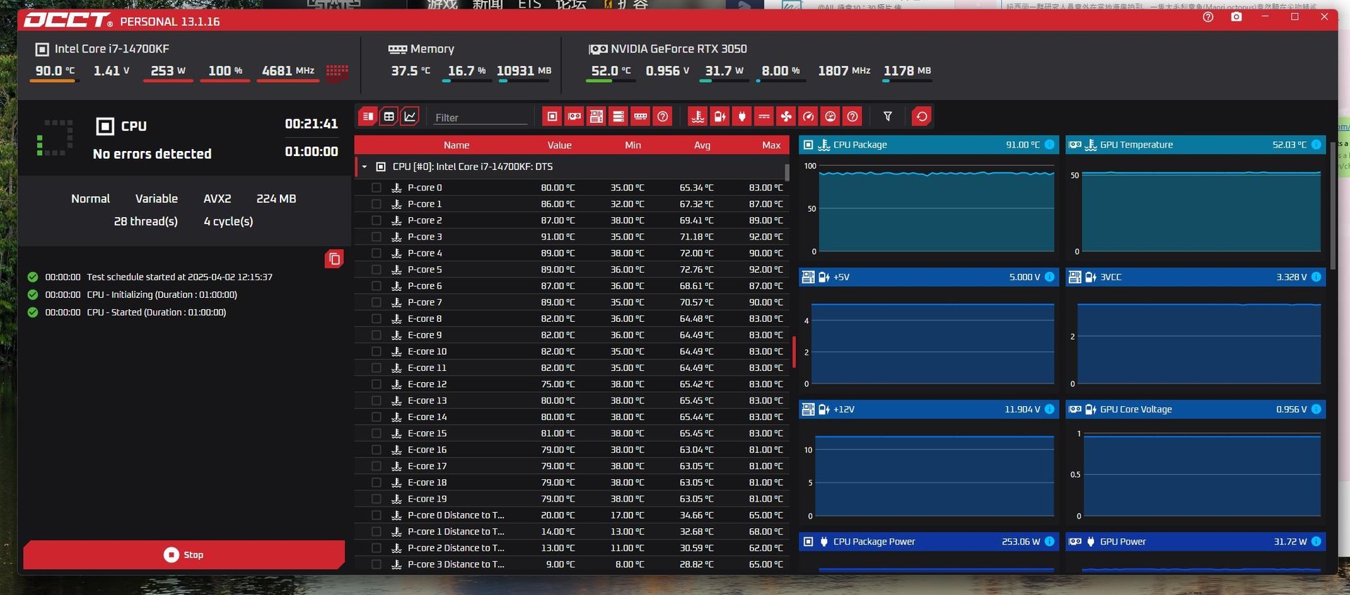Reset min/avg/max values with the refresh icon
Image resolution: width=1350 pixels, height=595 pixels.
[x=922, y=117]
